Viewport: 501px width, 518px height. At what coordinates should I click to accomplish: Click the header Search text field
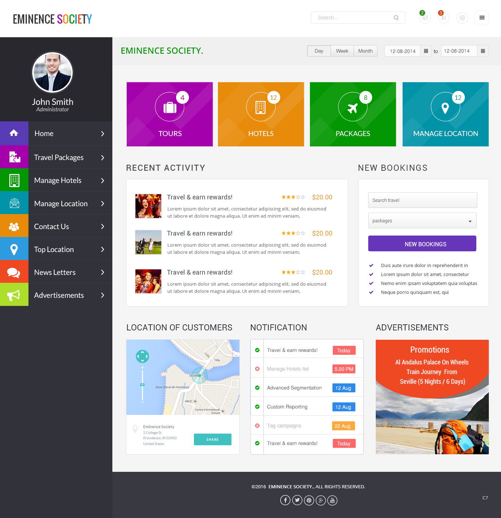pyautogui.click(x=358, y=18)
